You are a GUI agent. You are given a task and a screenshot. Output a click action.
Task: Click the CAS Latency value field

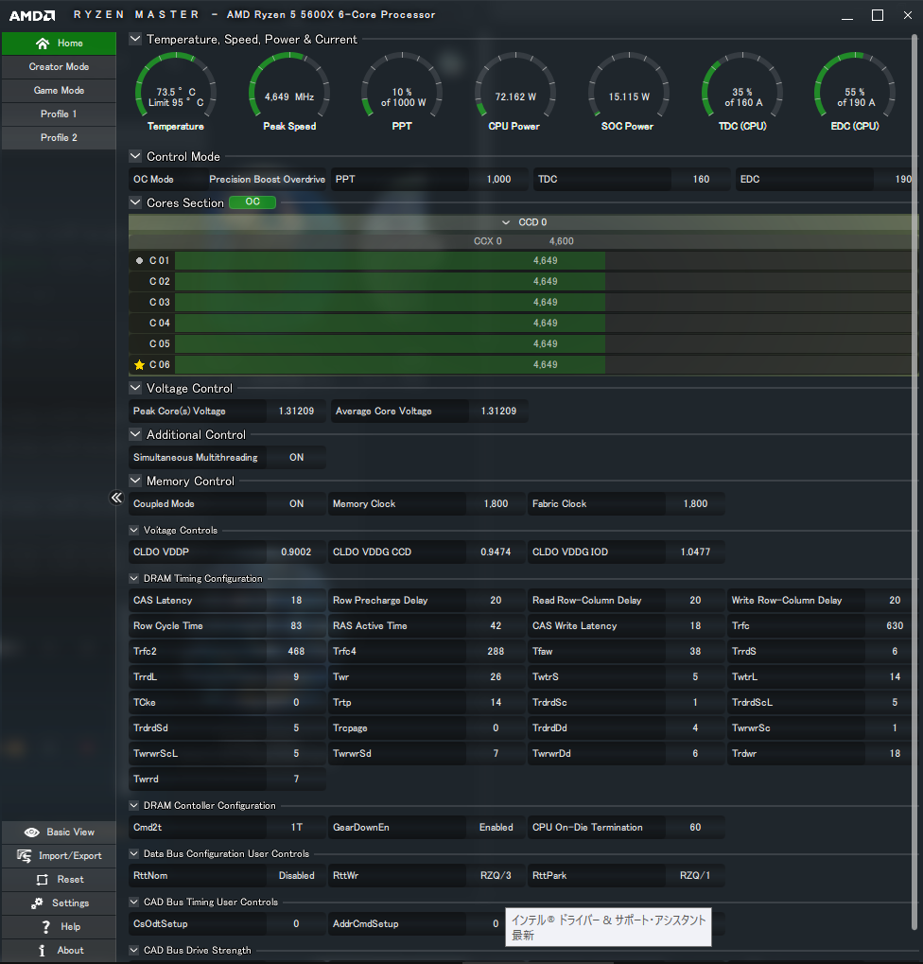[x=296, y=601]
